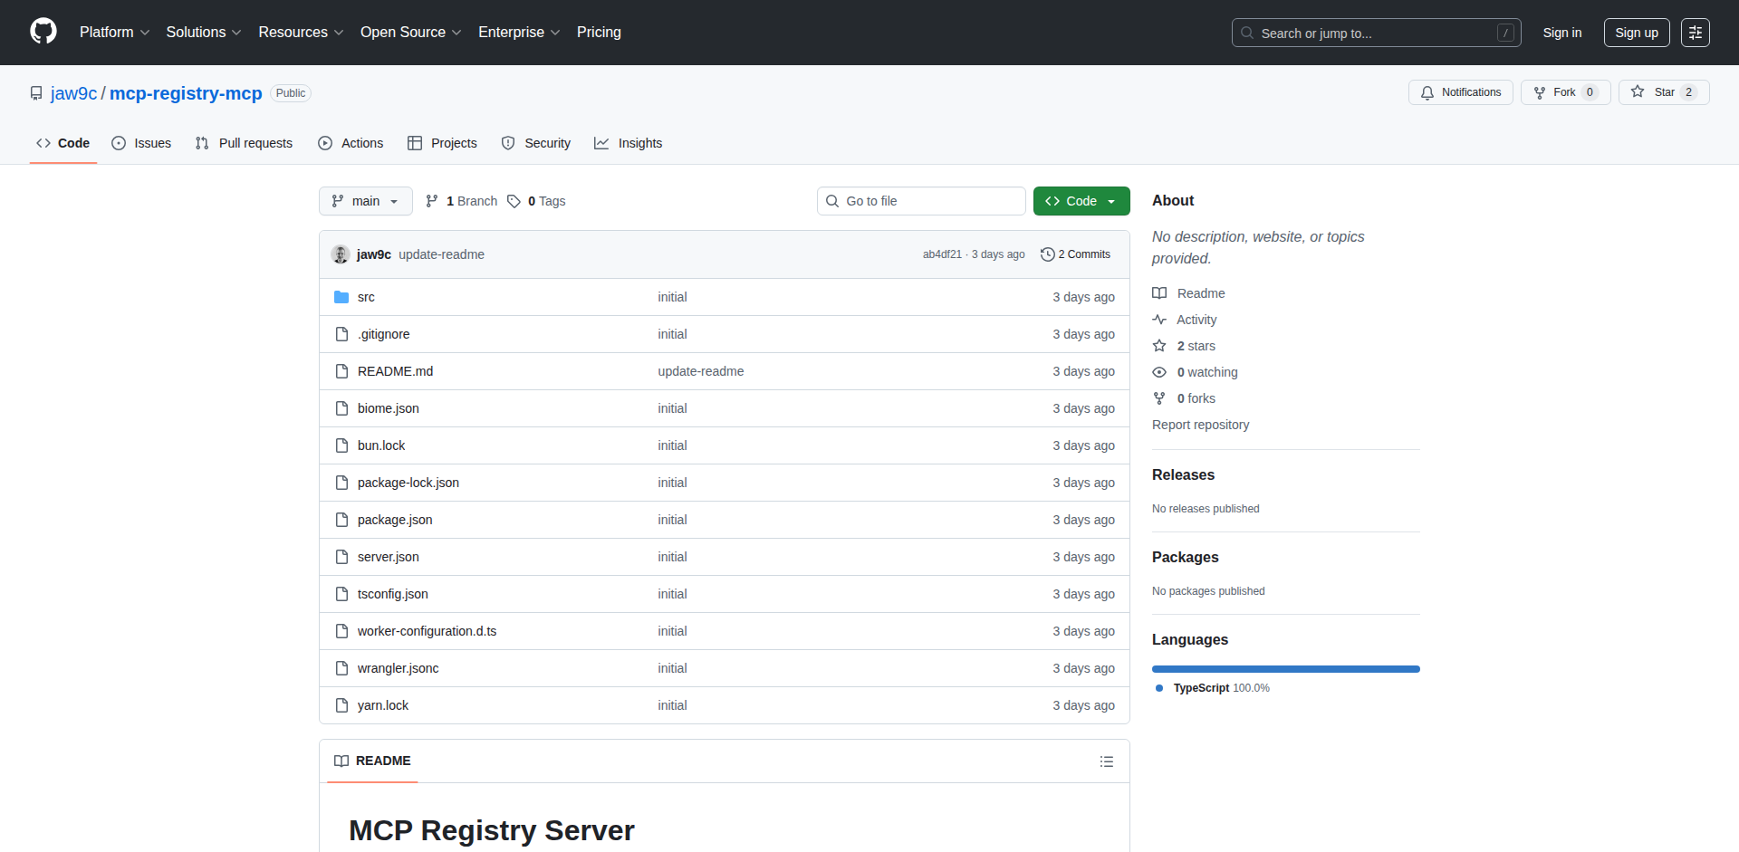Click the TypeScript 100.0% language entry
This screenshot has width=1739, height=852.
click(x=1212, y=688)
